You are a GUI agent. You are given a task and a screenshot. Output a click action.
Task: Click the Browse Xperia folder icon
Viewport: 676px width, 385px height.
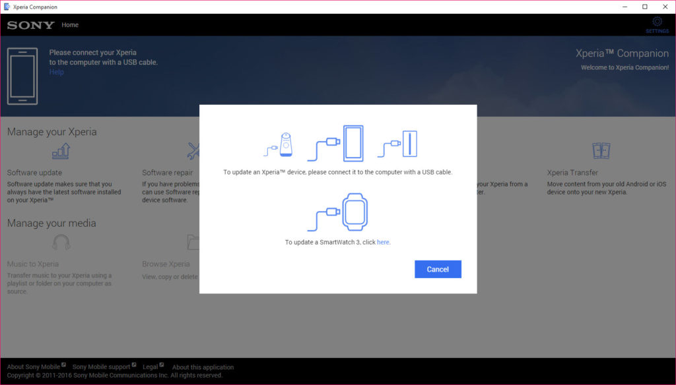[193, 243]
